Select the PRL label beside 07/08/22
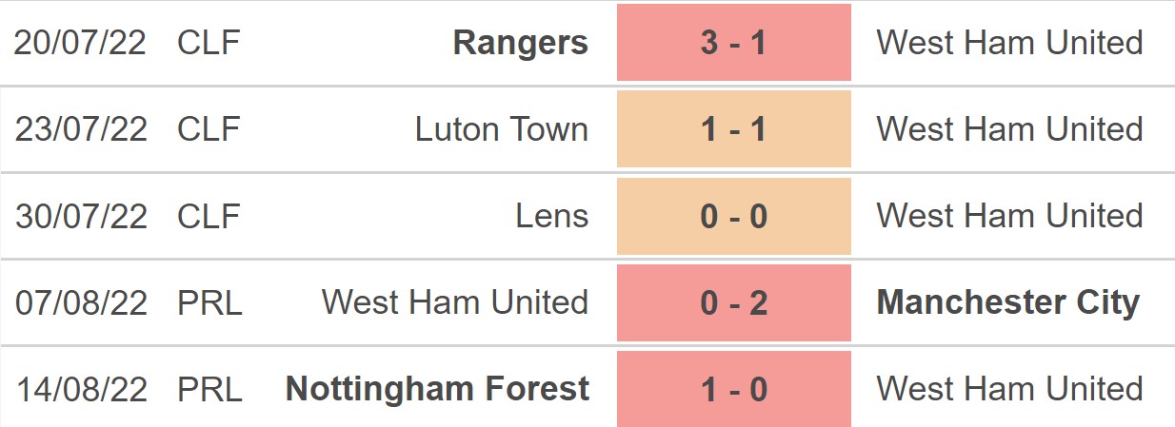 coord(209,302)
